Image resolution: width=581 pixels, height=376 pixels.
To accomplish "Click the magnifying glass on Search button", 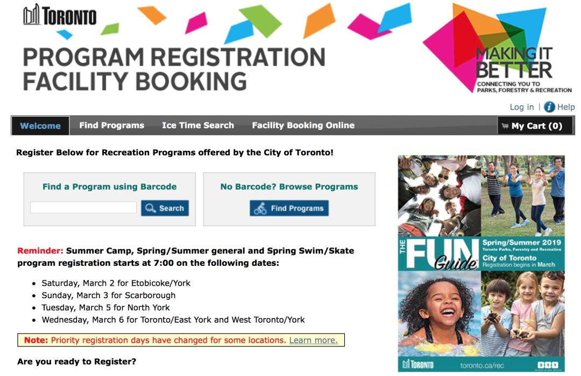I will (151, 208).
